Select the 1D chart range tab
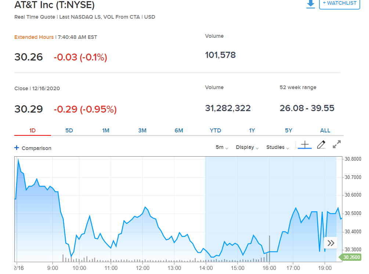The height and width of the screenshot is (274, 369). pos(32,131)
